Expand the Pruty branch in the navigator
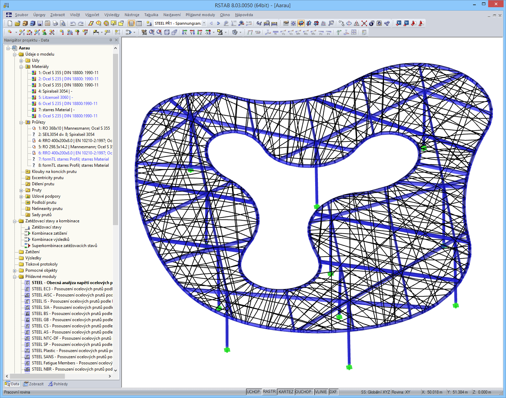 pyautogui.click(x=22, y=190)
